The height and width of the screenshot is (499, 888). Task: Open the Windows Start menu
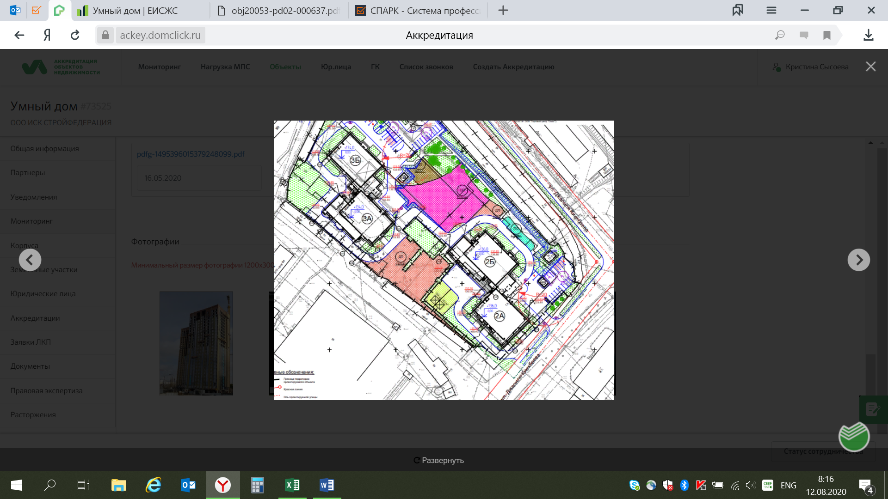(17, 485)
